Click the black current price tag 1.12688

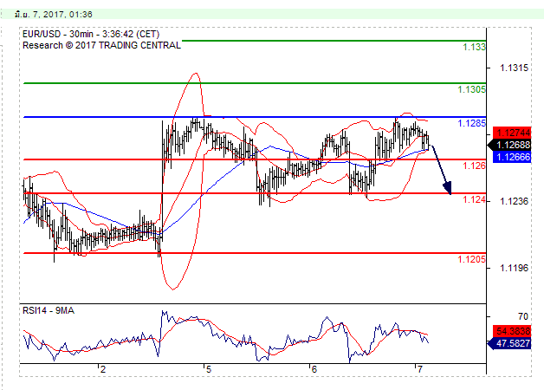(510, 145)
